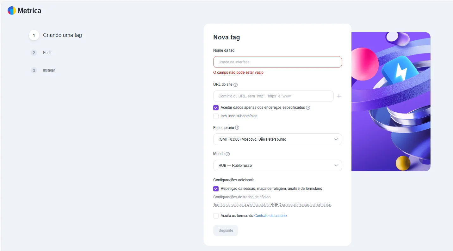This screenshot has width=453, height=251.
Task: Click the help icon beside URL do site
Action: coord(235,85)
